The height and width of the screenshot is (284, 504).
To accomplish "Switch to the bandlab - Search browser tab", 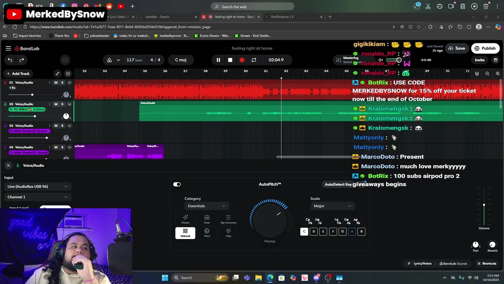I will tap(169, 17).
